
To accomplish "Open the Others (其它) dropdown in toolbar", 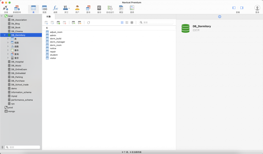I will [x=67, y=8].
